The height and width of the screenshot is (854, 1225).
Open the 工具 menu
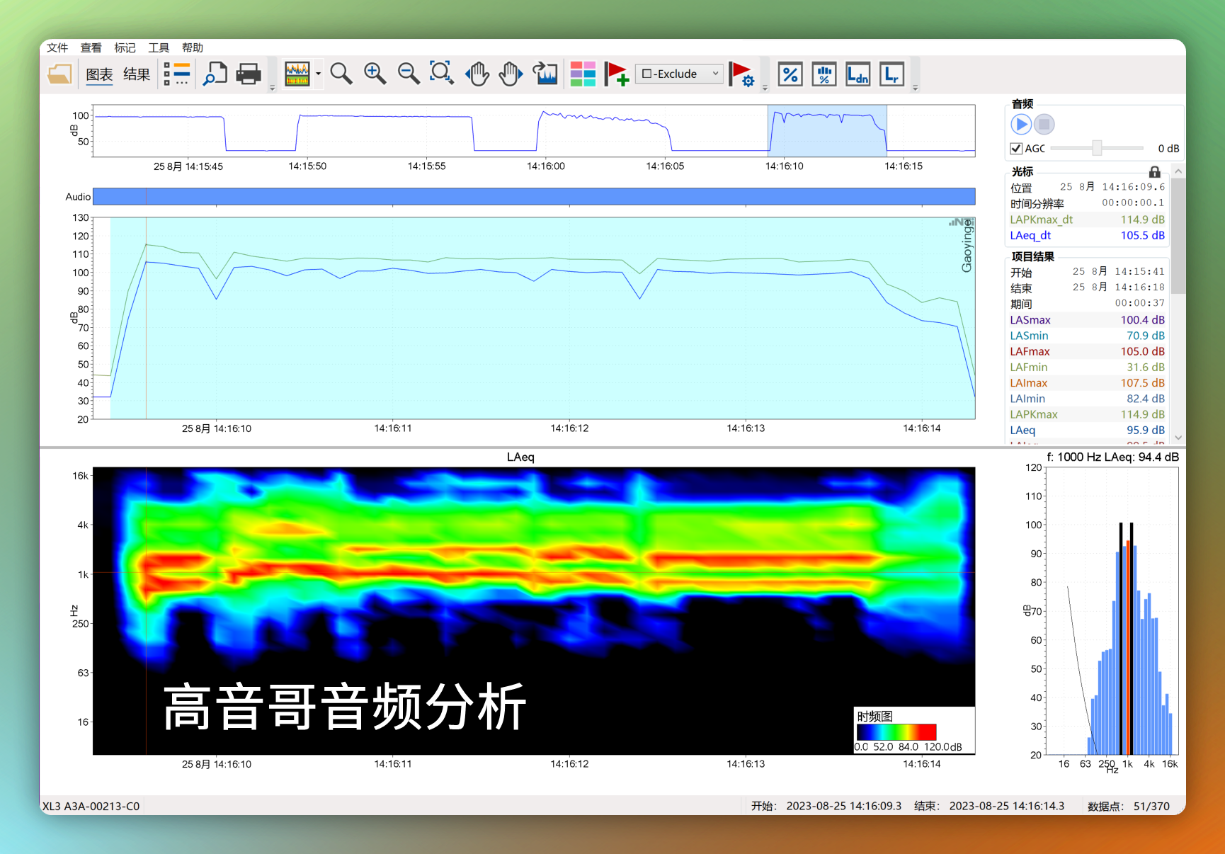159,47
